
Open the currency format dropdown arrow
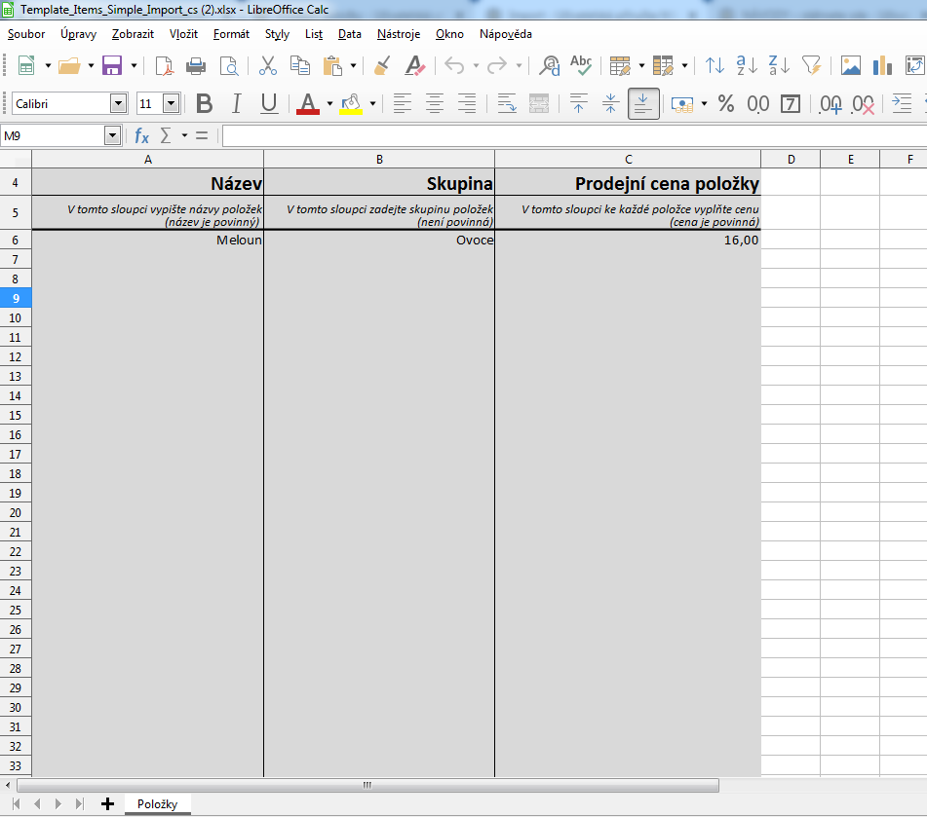coord(704,104)
